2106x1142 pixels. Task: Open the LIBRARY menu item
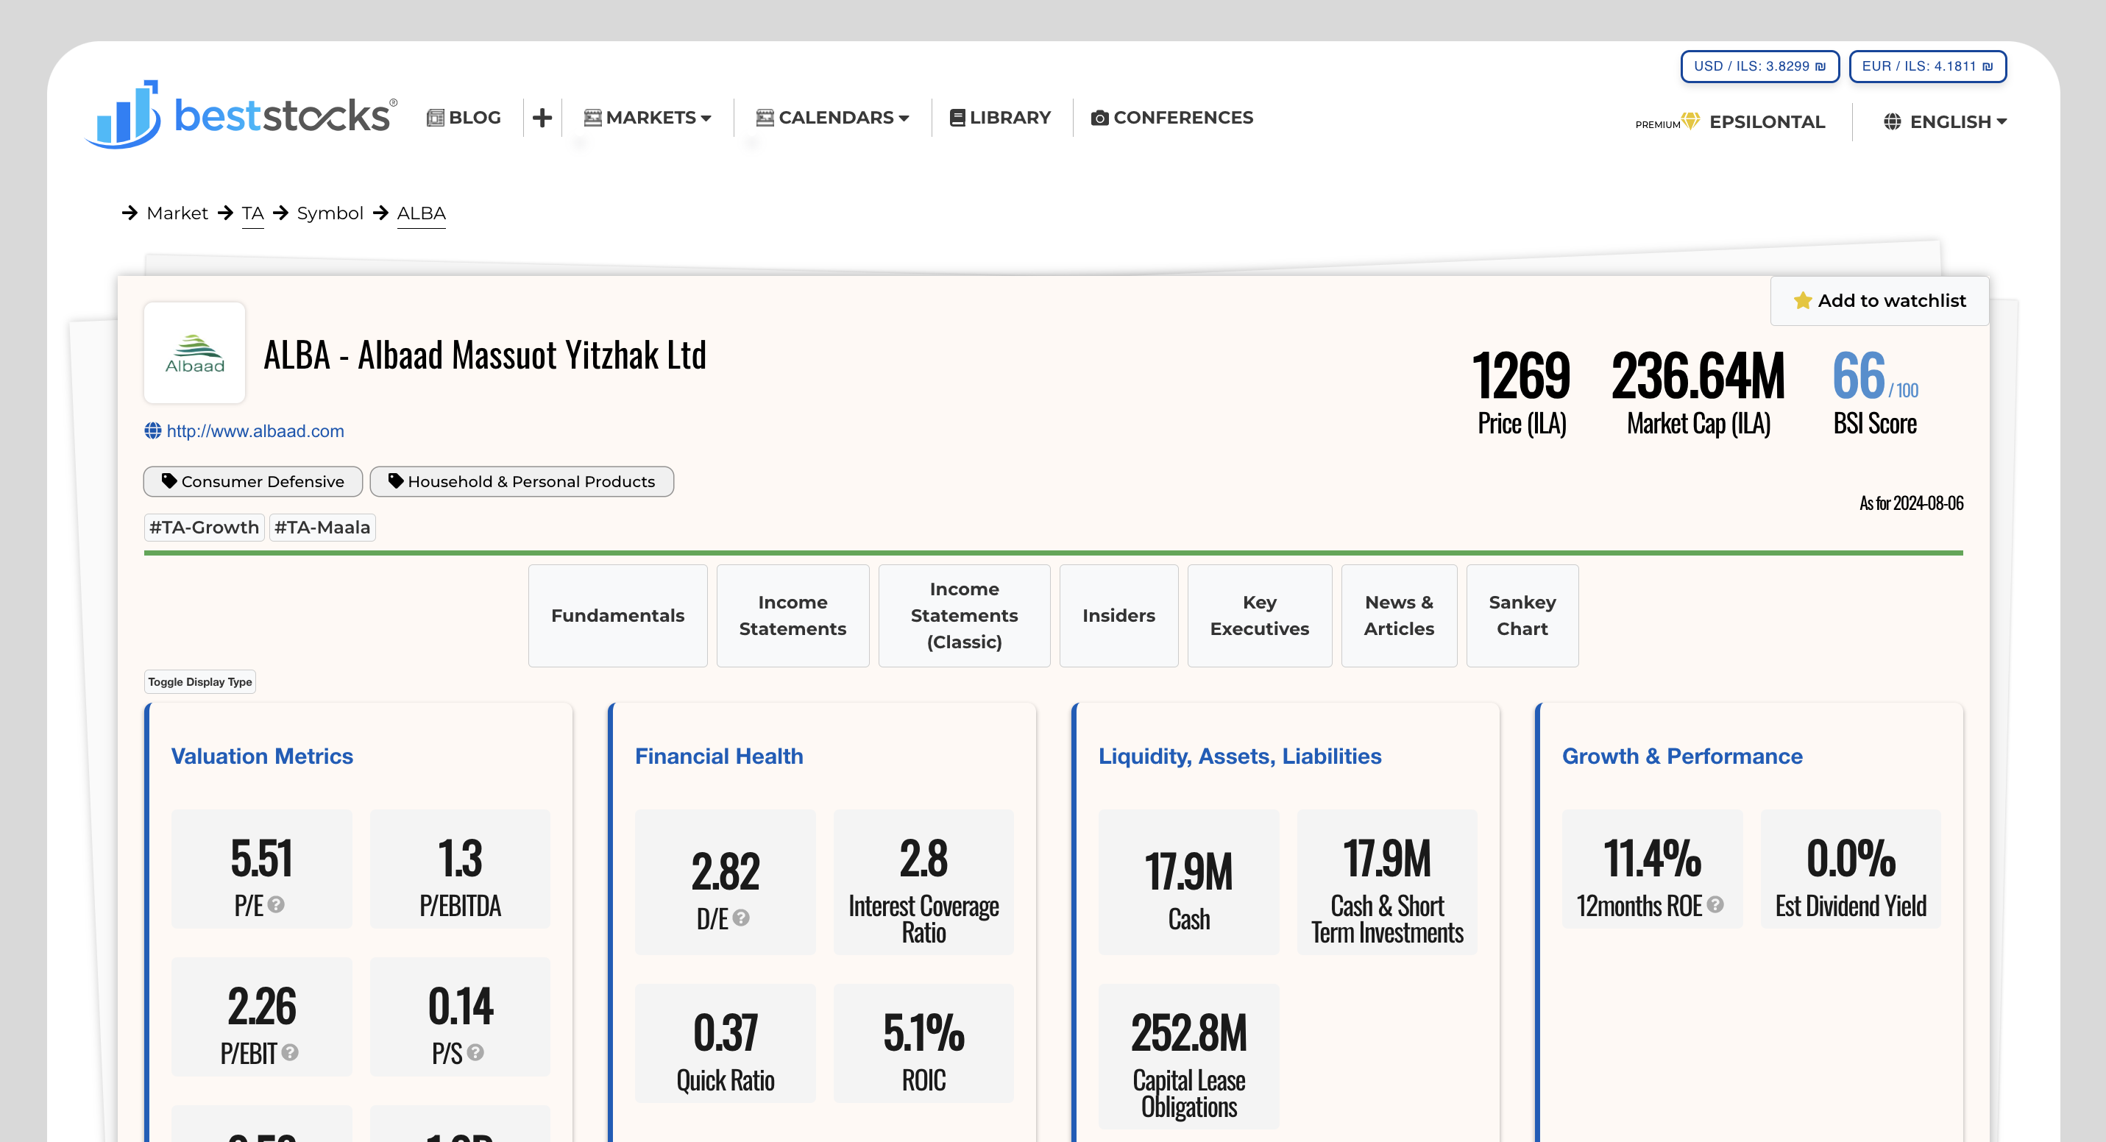point(1001,118)
